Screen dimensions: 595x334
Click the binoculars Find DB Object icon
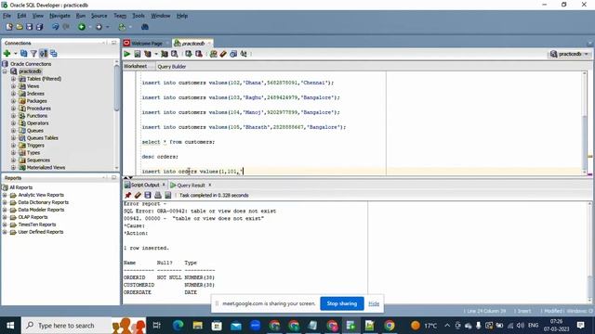coord(145,27)
